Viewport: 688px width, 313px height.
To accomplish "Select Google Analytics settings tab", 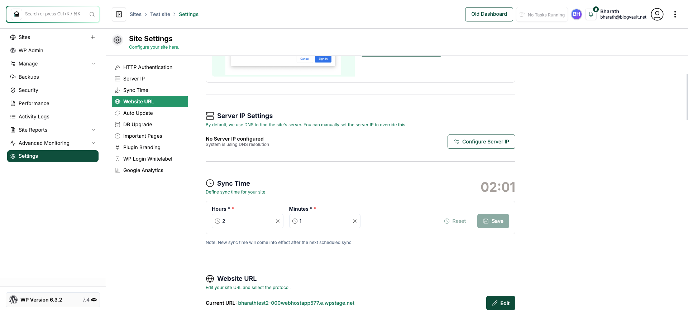I will point(150,170).
